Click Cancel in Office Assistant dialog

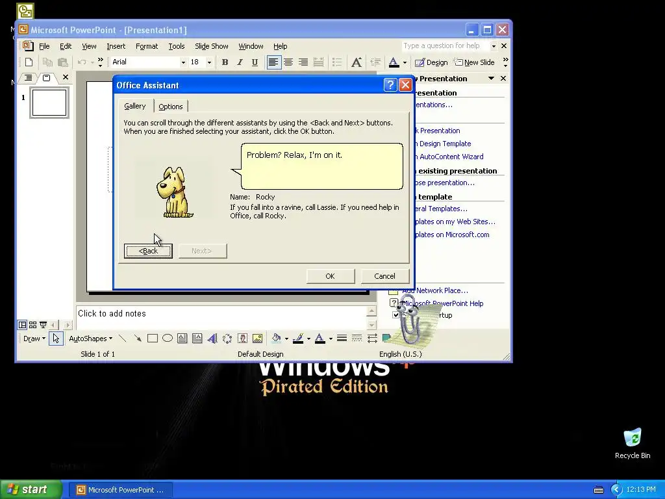pos(384,276)
